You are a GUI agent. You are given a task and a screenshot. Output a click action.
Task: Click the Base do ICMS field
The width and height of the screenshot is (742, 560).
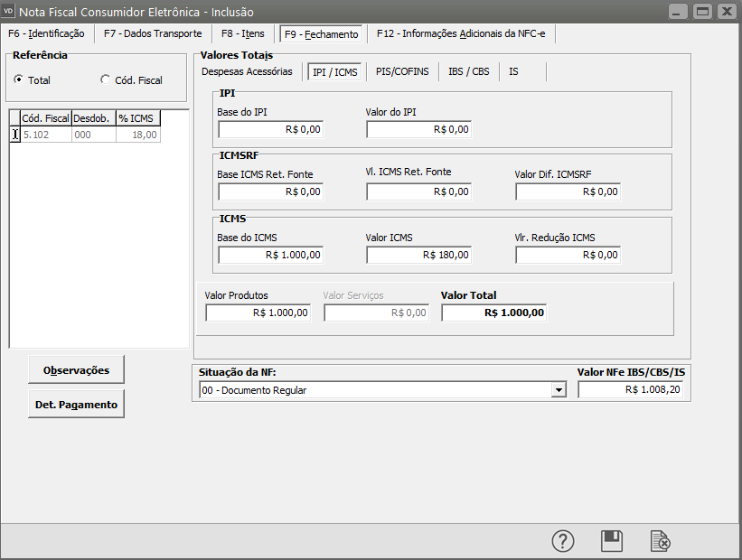[x=270, y=255]
